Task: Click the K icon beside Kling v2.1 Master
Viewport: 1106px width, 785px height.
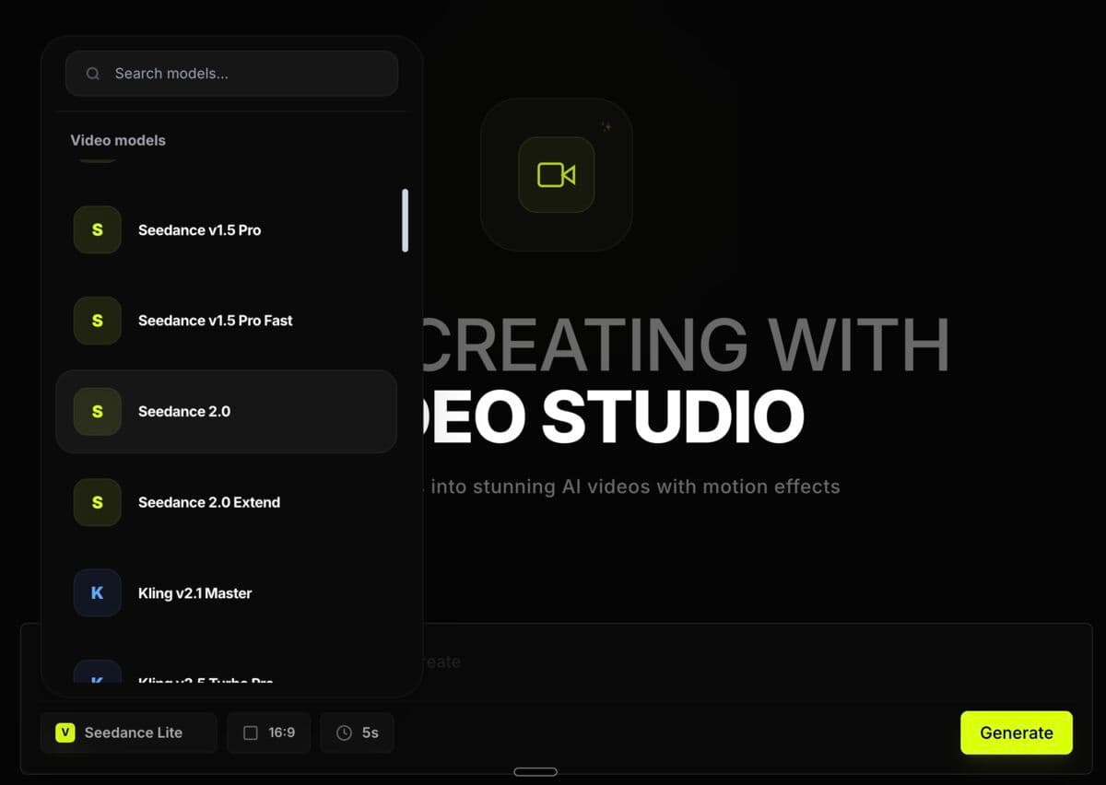Action: pos(98,593)
